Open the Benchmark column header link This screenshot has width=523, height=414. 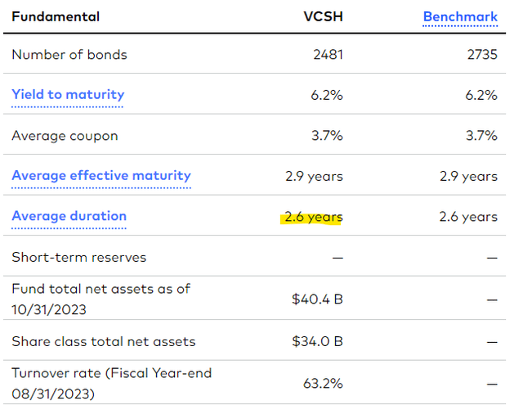click(x=460, y=16)
